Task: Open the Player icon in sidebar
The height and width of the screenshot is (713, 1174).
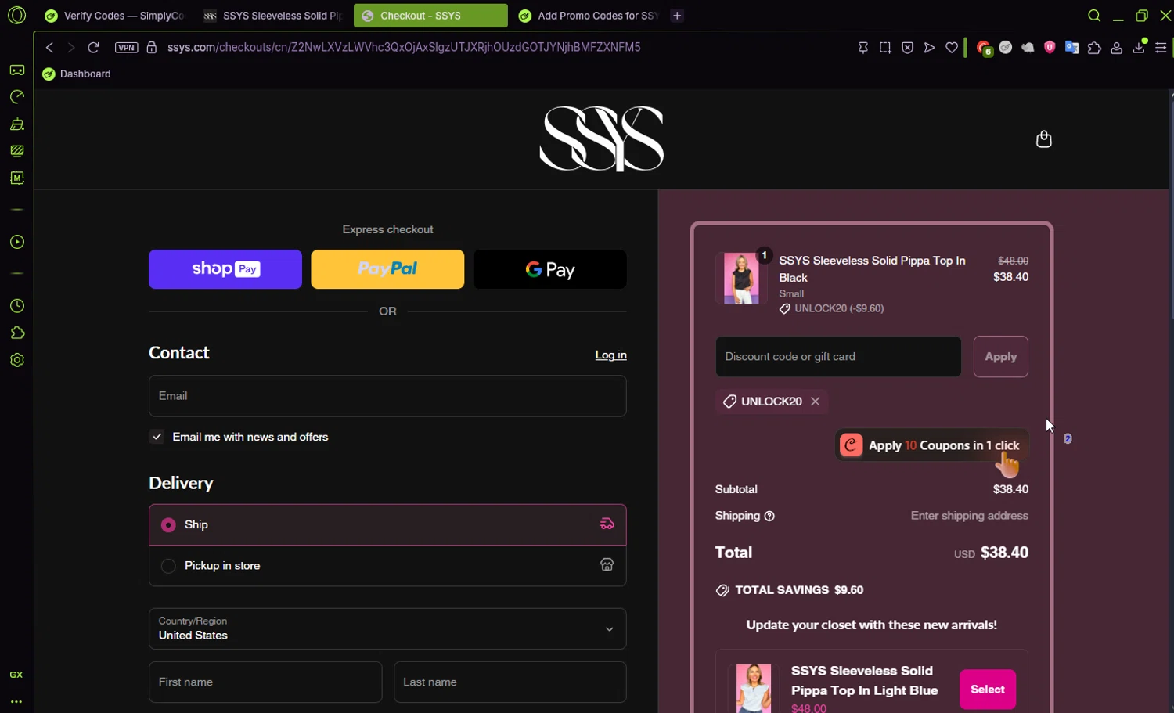Action: pos(16,242)
